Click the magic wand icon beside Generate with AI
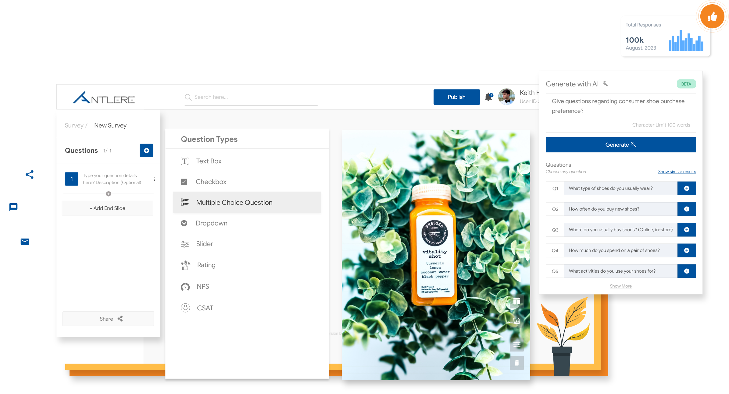Screen dimensions: 729x394 pyautogui.click(x=605, y=84)
